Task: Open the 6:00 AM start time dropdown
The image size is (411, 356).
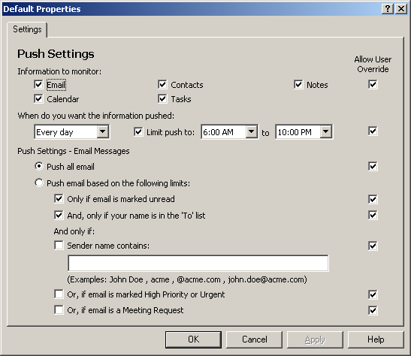Action: point(252,131)
